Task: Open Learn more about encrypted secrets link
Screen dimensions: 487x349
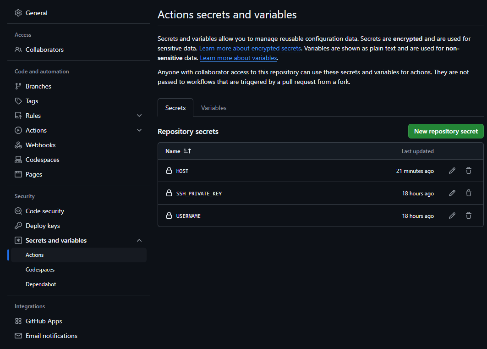Action: tap(250, 48)
